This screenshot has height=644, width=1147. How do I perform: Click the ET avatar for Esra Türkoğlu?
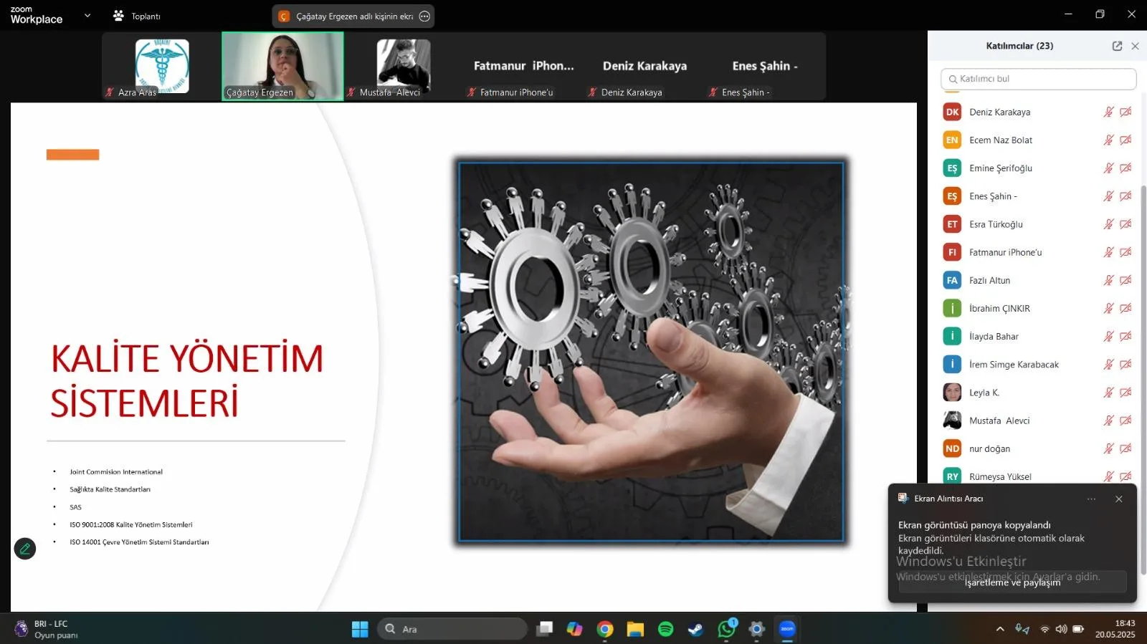click(952, 224)
